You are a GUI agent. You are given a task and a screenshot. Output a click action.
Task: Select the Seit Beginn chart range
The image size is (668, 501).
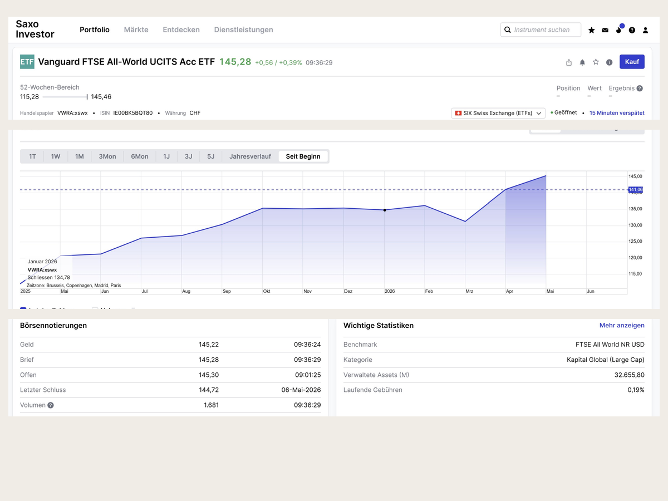click(303, 156)
